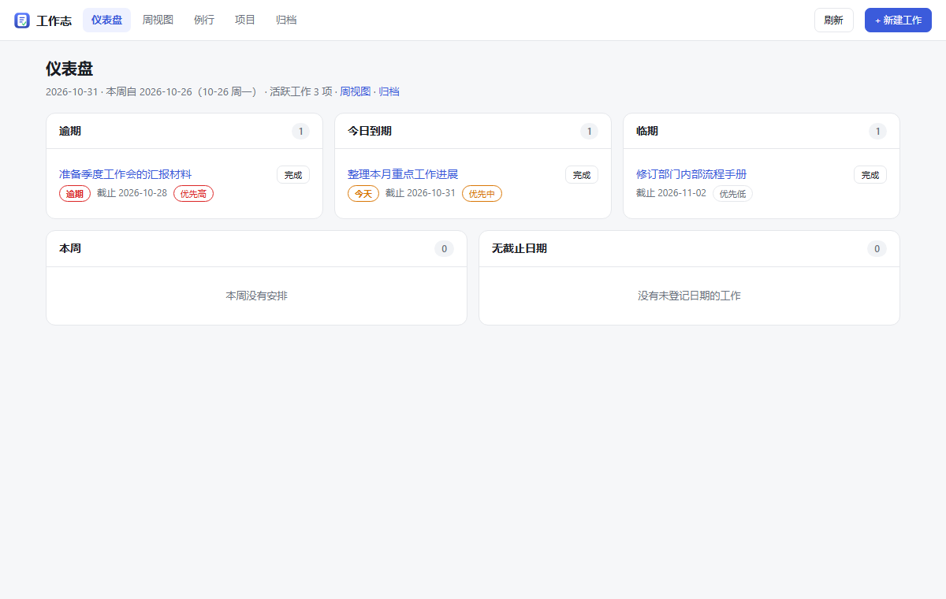
Task: Click the 本周没有安排 empty message
Action: (256, 296)
